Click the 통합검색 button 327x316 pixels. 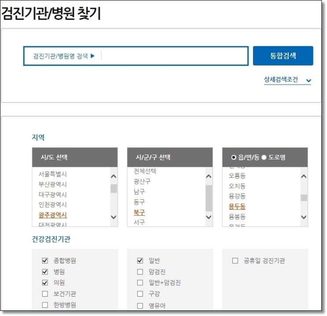tap(283, 56)
